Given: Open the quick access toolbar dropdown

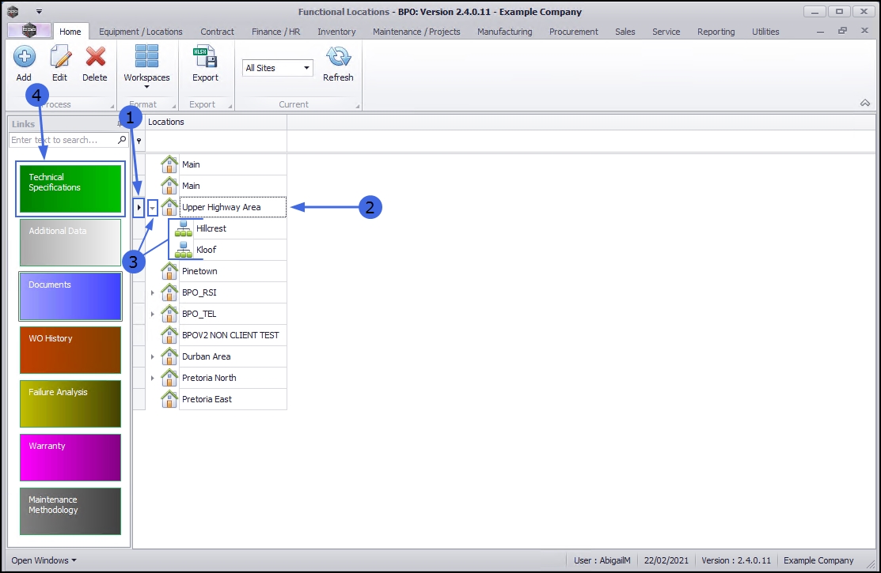Looking at the screenshot, I should click(x=39, y=11).
